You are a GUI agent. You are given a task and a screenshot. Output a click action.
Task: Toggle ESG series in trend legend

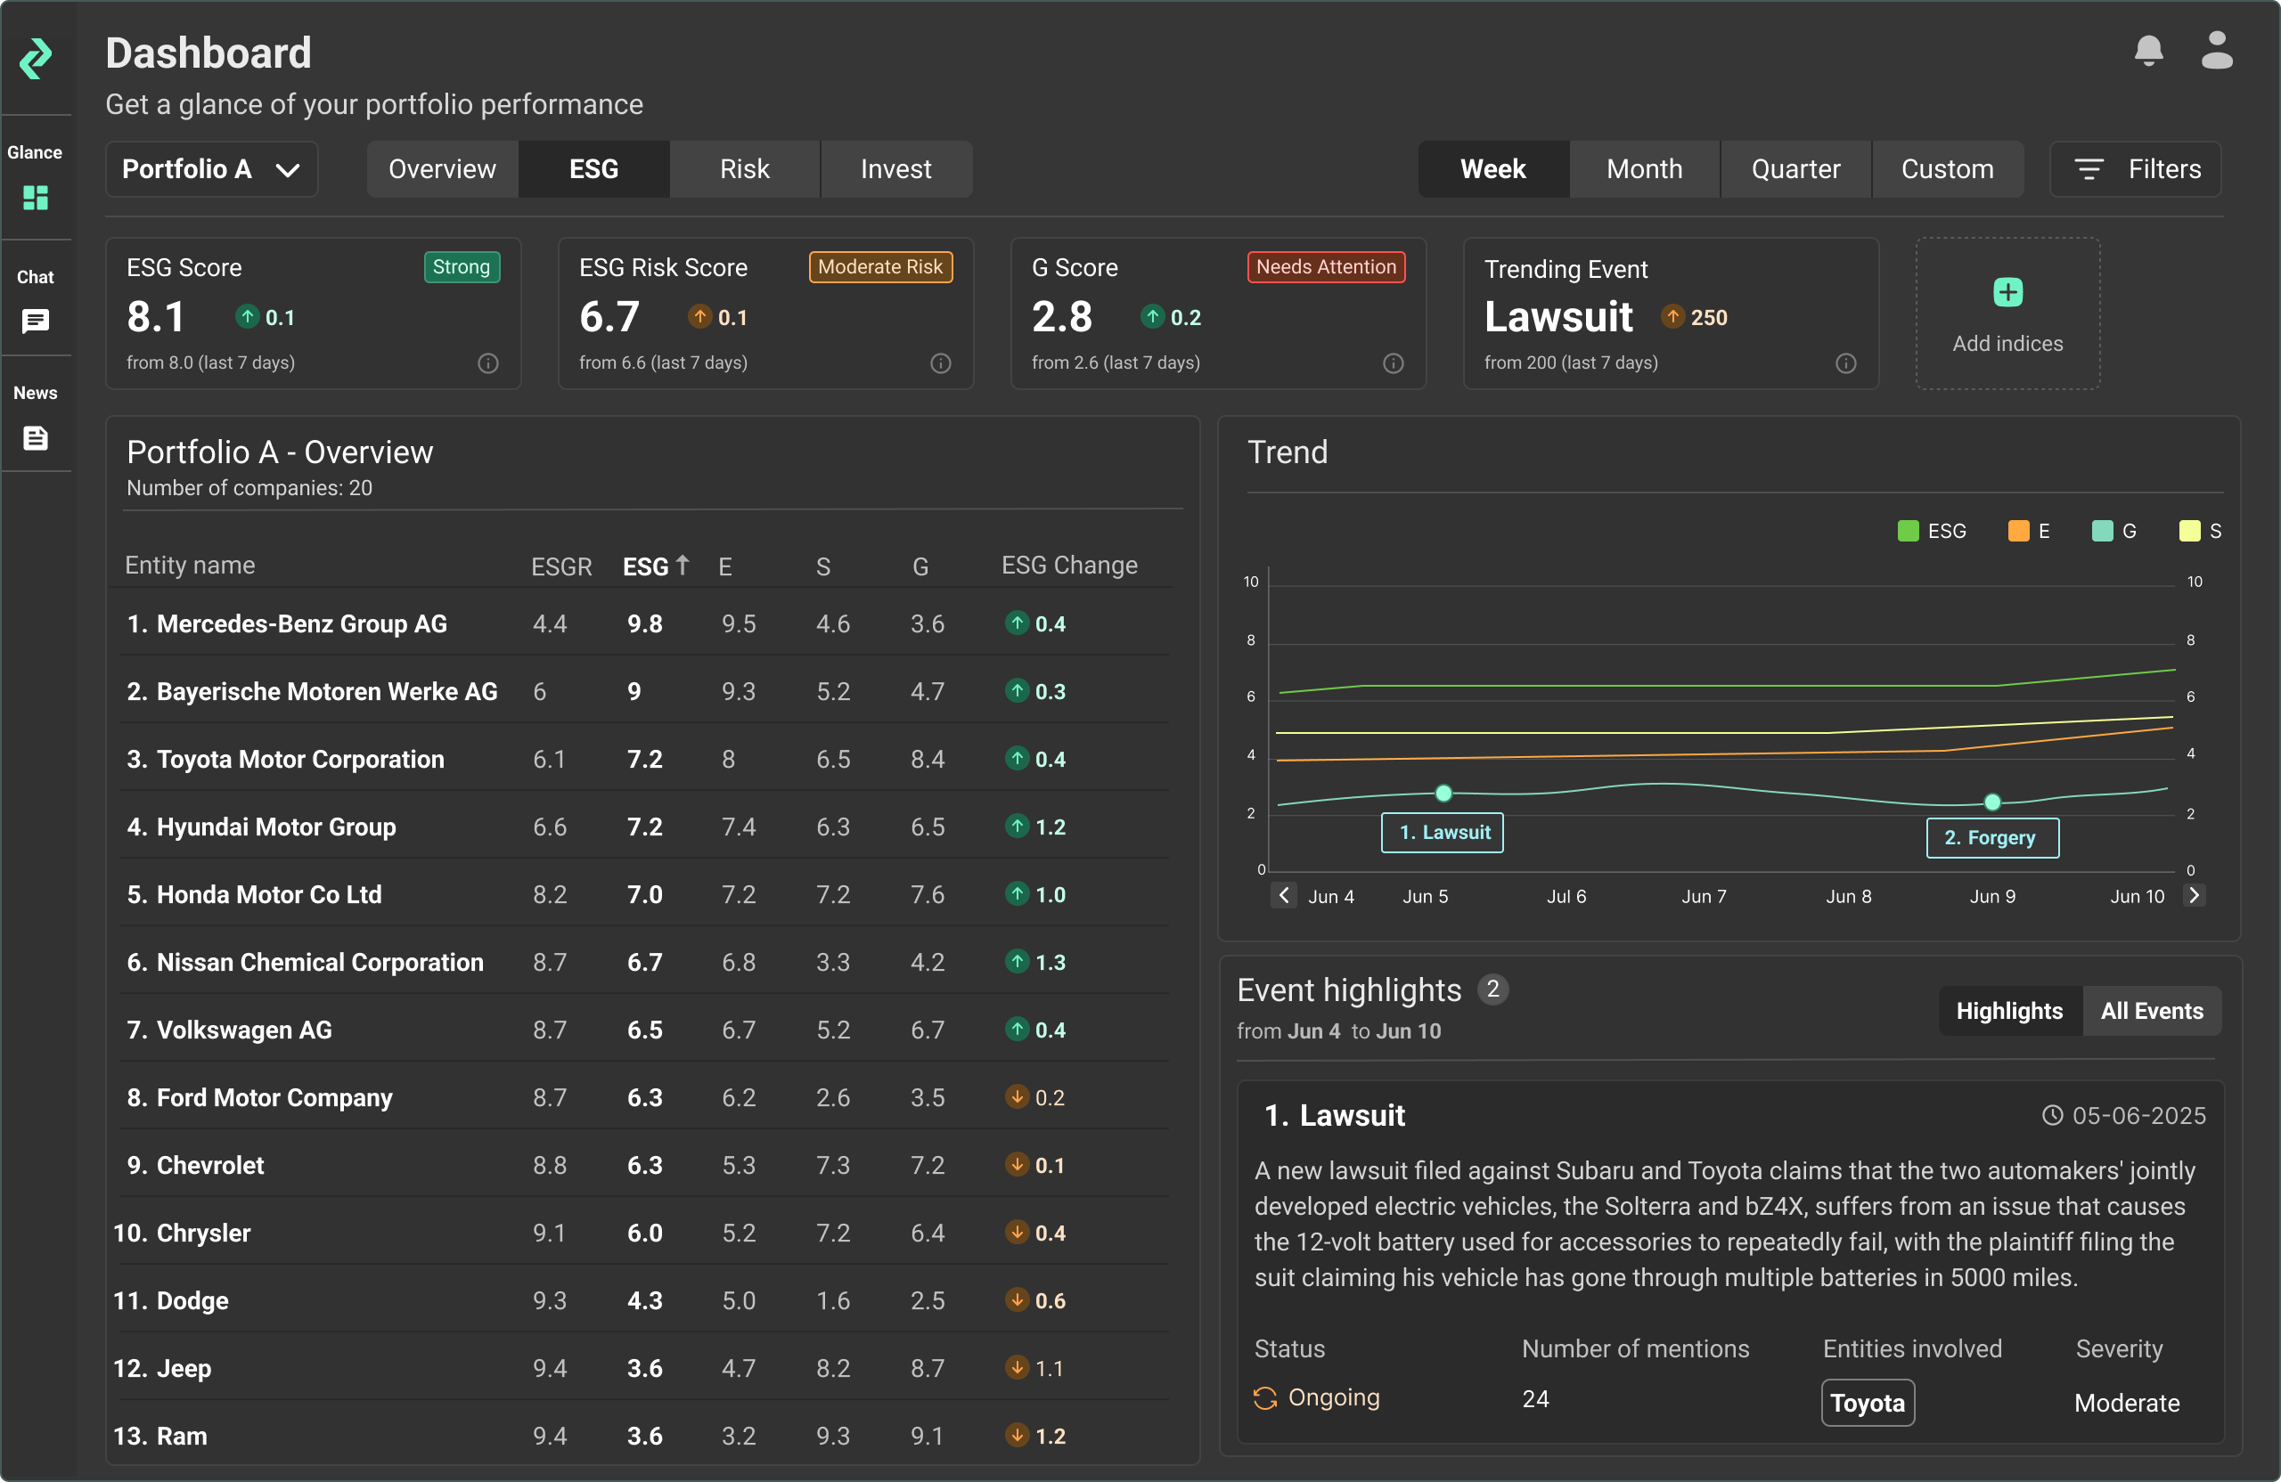pyautogui.click(x=1930, y=531)
